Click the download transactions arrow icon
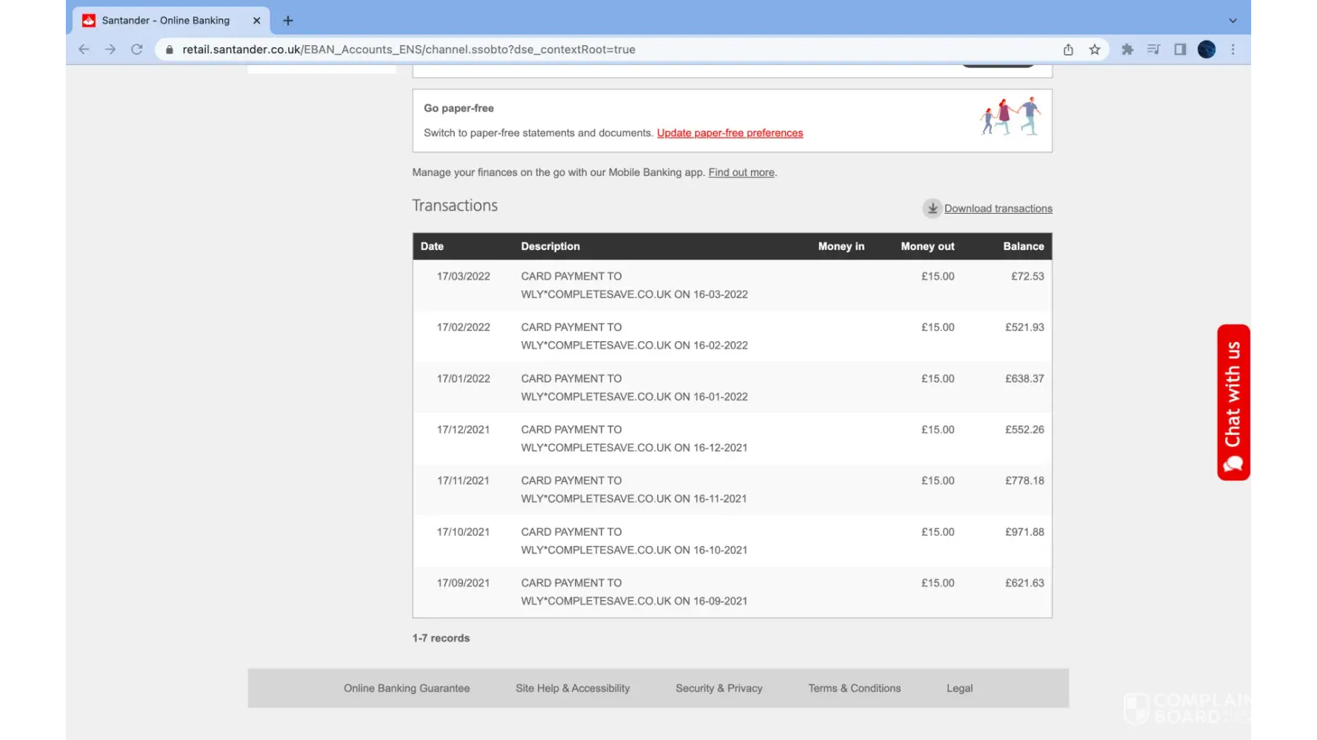This screenshot has width=1317, height=740. 932,209
